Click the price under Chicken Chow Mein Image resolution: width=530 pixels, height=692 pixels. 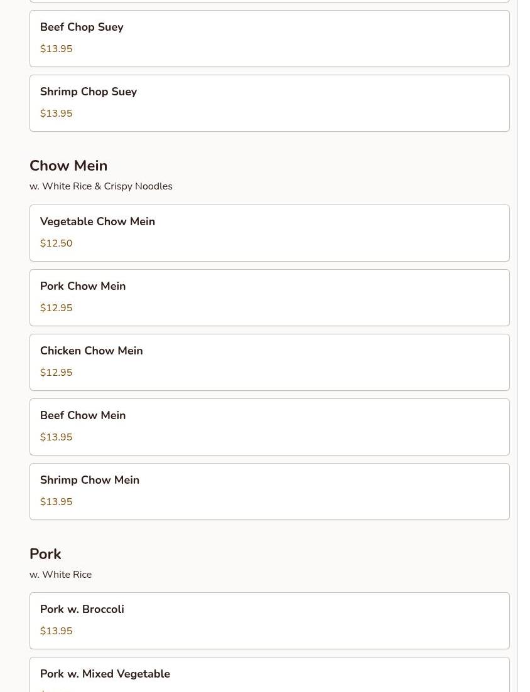(57, 373)
